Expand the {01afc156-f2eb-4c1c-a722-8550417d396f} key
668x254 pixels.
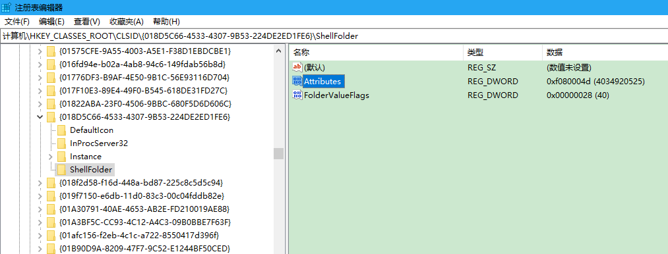[x=40, y=236]
